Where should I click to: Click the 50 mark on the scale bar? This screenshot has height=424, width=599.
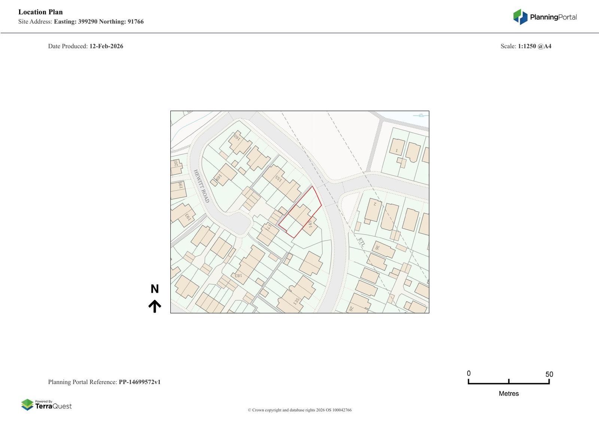(549, 374)
